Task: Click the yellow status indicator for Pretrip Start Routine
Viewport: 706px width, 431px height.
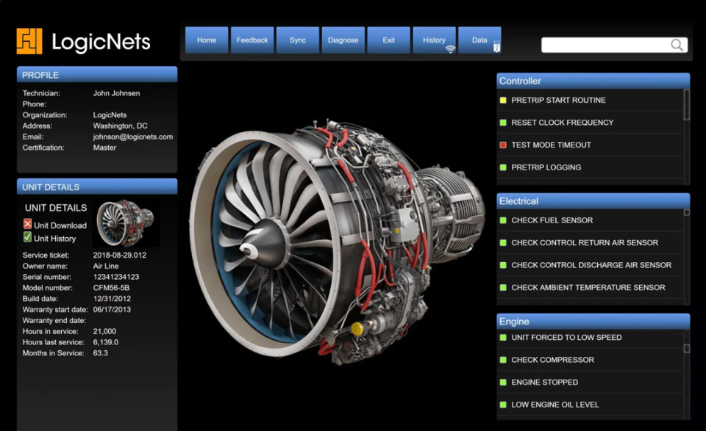Action: [503, 100]
